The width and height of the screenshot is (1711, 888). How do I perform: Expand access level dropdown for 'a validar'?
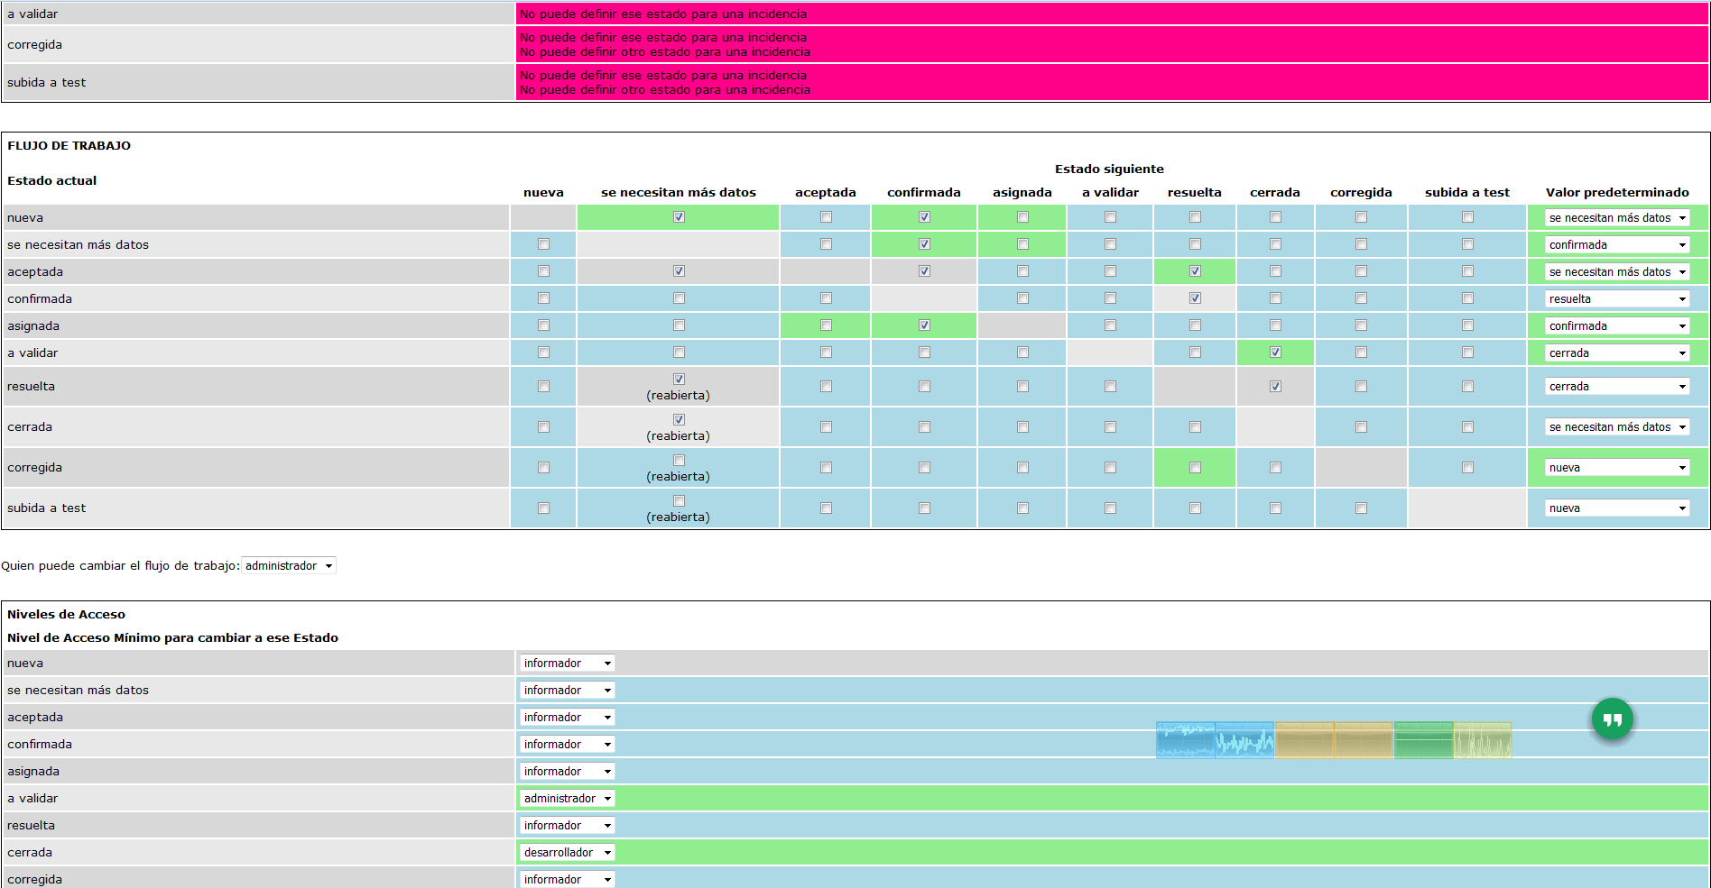click(x=567, y=799)
